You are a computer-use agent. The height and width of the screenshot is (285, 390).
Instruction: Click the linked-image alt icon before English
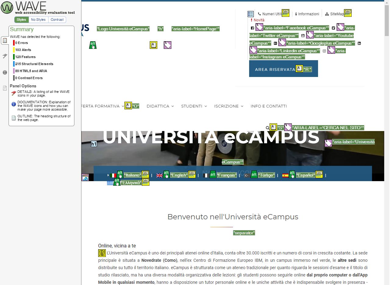coord(166,174)
